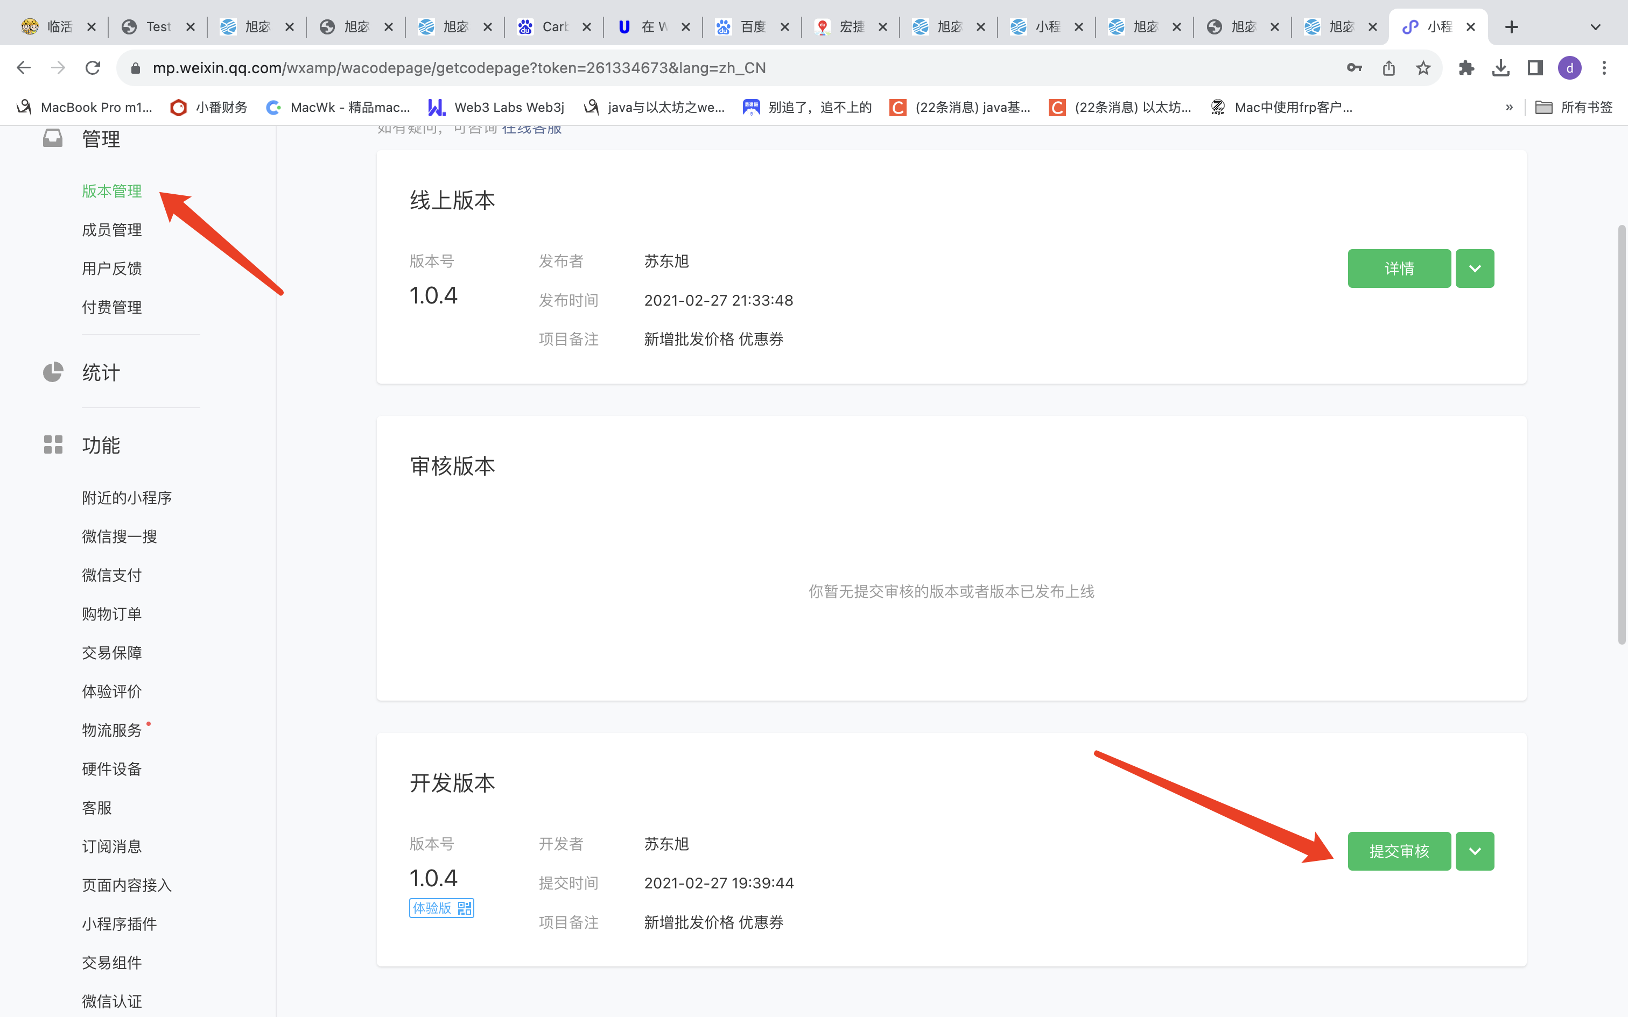Viewport: 1628px width, 1017px height.
Task: Open 微信搜一搜 in the sidebar
Action: (119, 537)
